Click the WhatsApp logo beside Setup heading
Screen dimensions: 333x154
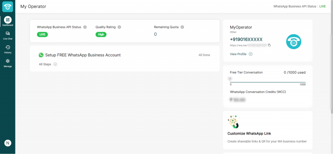[41, 55]
